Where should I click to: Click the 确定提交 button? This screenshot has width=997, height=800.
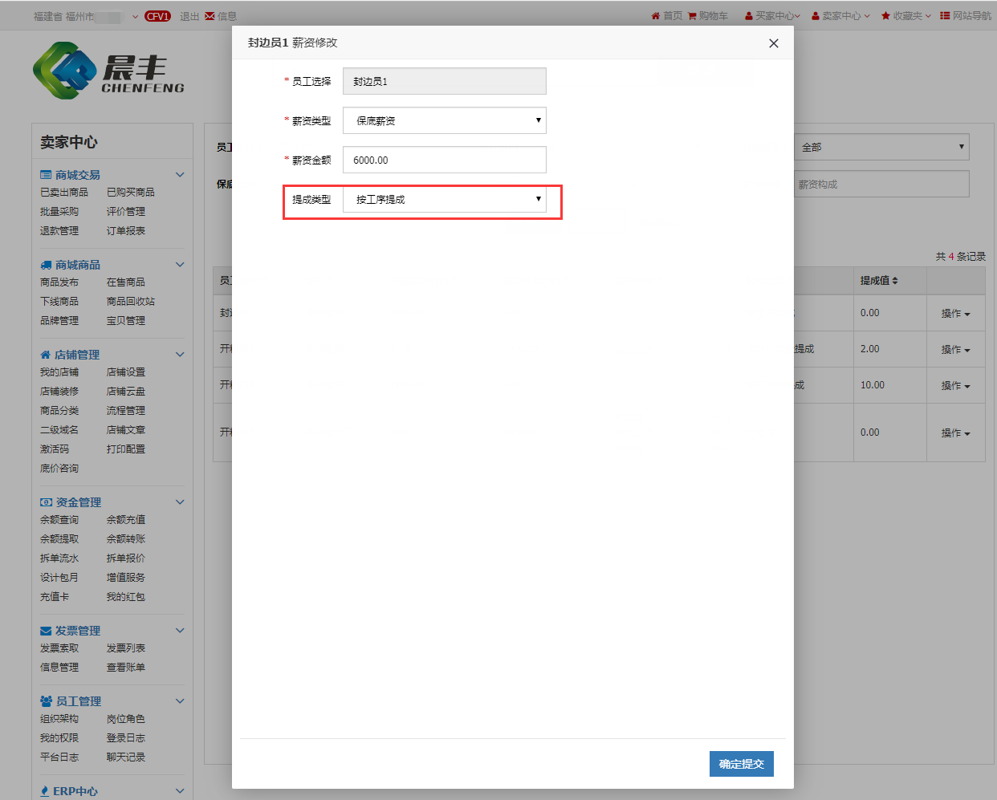point(741,764)
